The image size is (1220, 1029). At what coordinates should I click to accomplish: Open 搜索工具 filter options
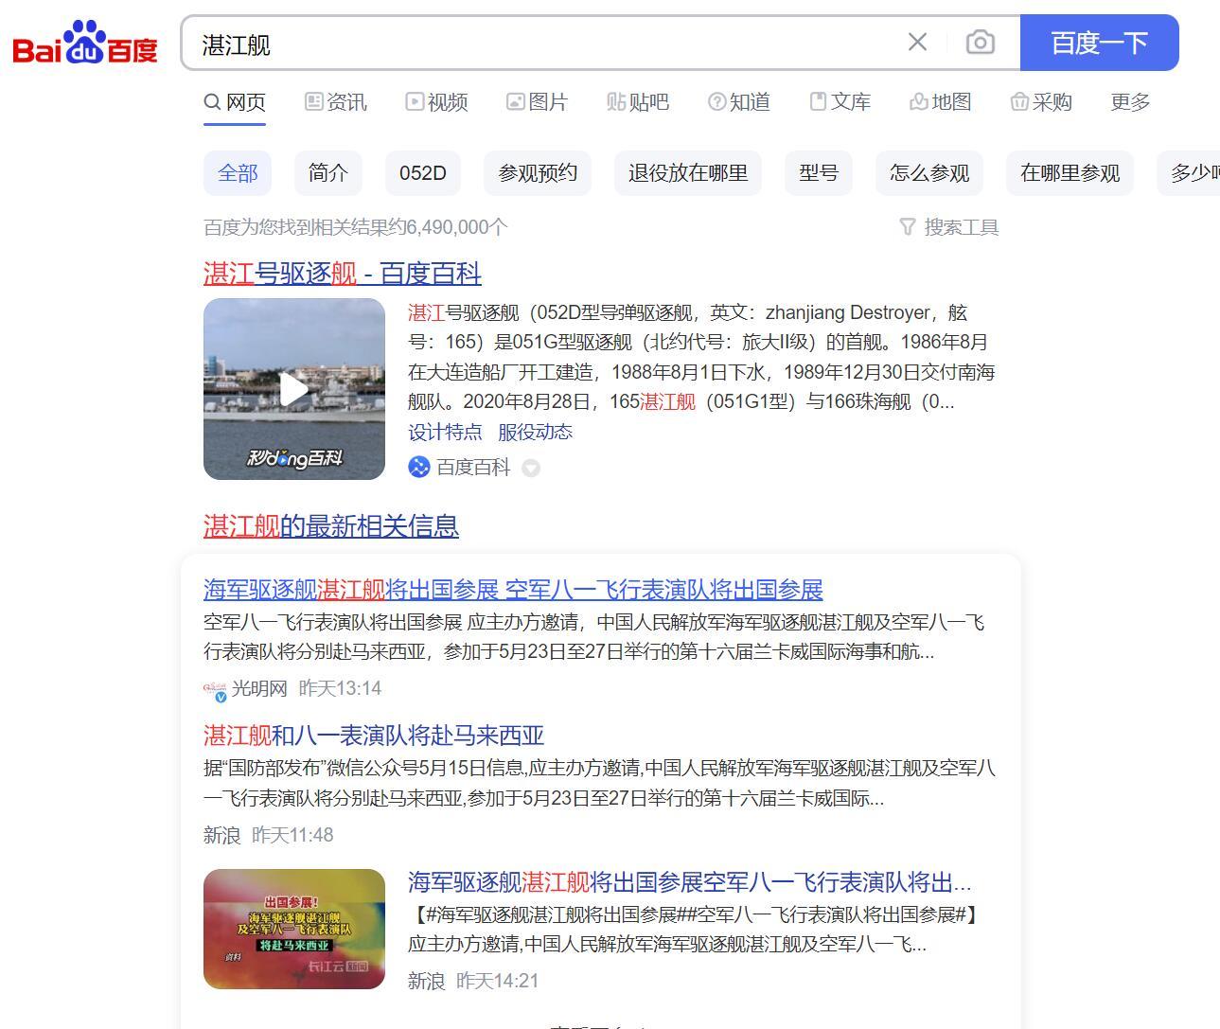(x=949, y=227)
